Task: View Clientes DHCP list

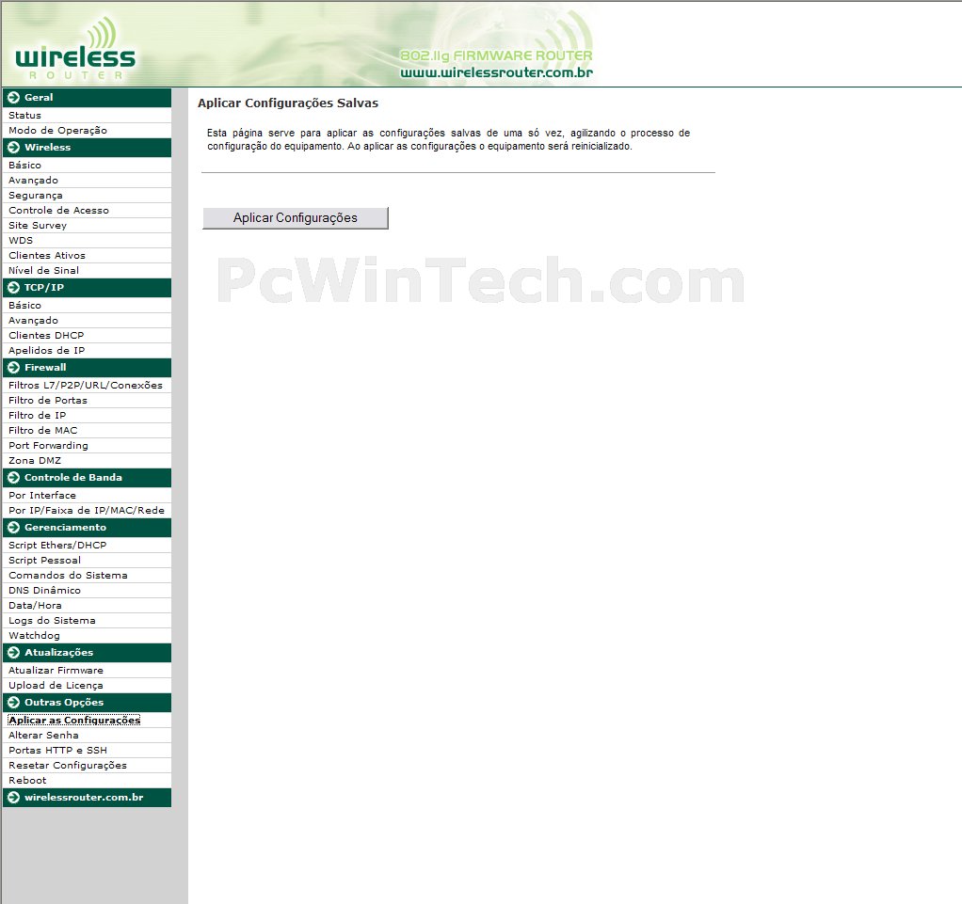Action: click(x=47, y=336)
